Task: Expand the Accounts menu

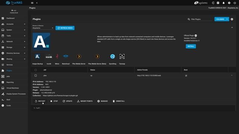Action: [x=14, y=24]
